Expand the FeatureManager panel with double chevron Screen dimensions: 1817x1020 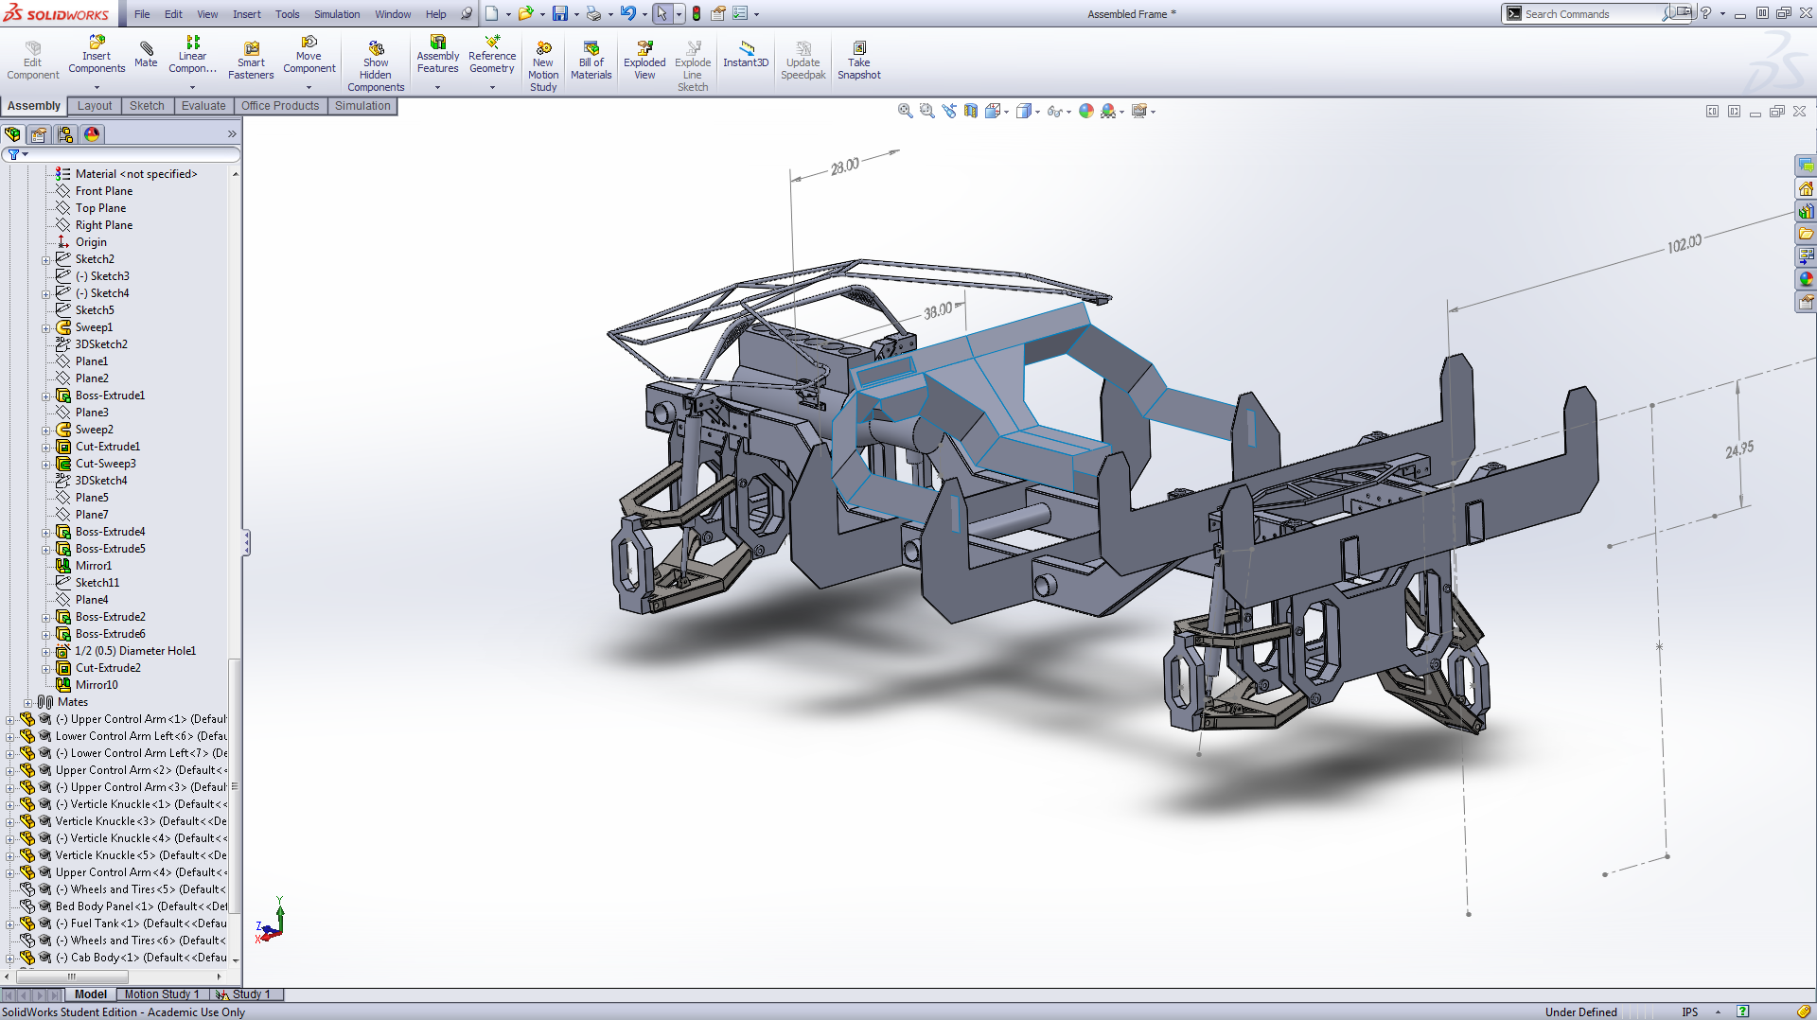232,134
